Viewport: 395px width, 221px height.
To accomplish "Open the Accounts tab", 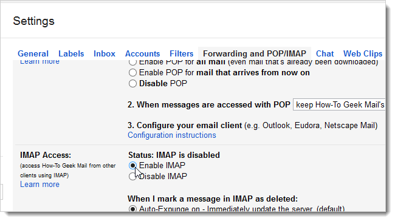I will tap(142, 53).
